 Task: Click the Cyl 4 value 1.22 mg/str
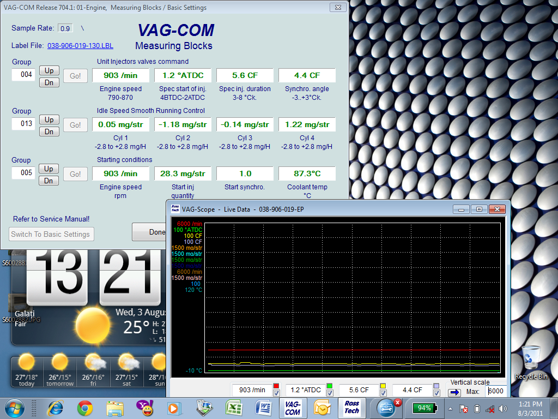[x=307, y=124]
